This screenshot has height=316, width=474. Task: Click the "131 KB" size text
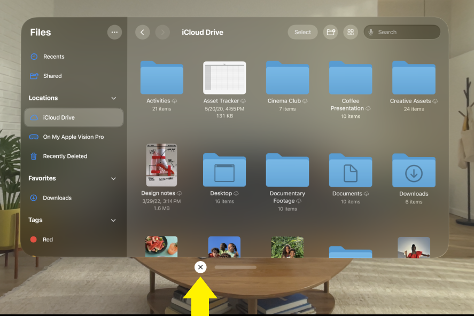click(224, 116)
